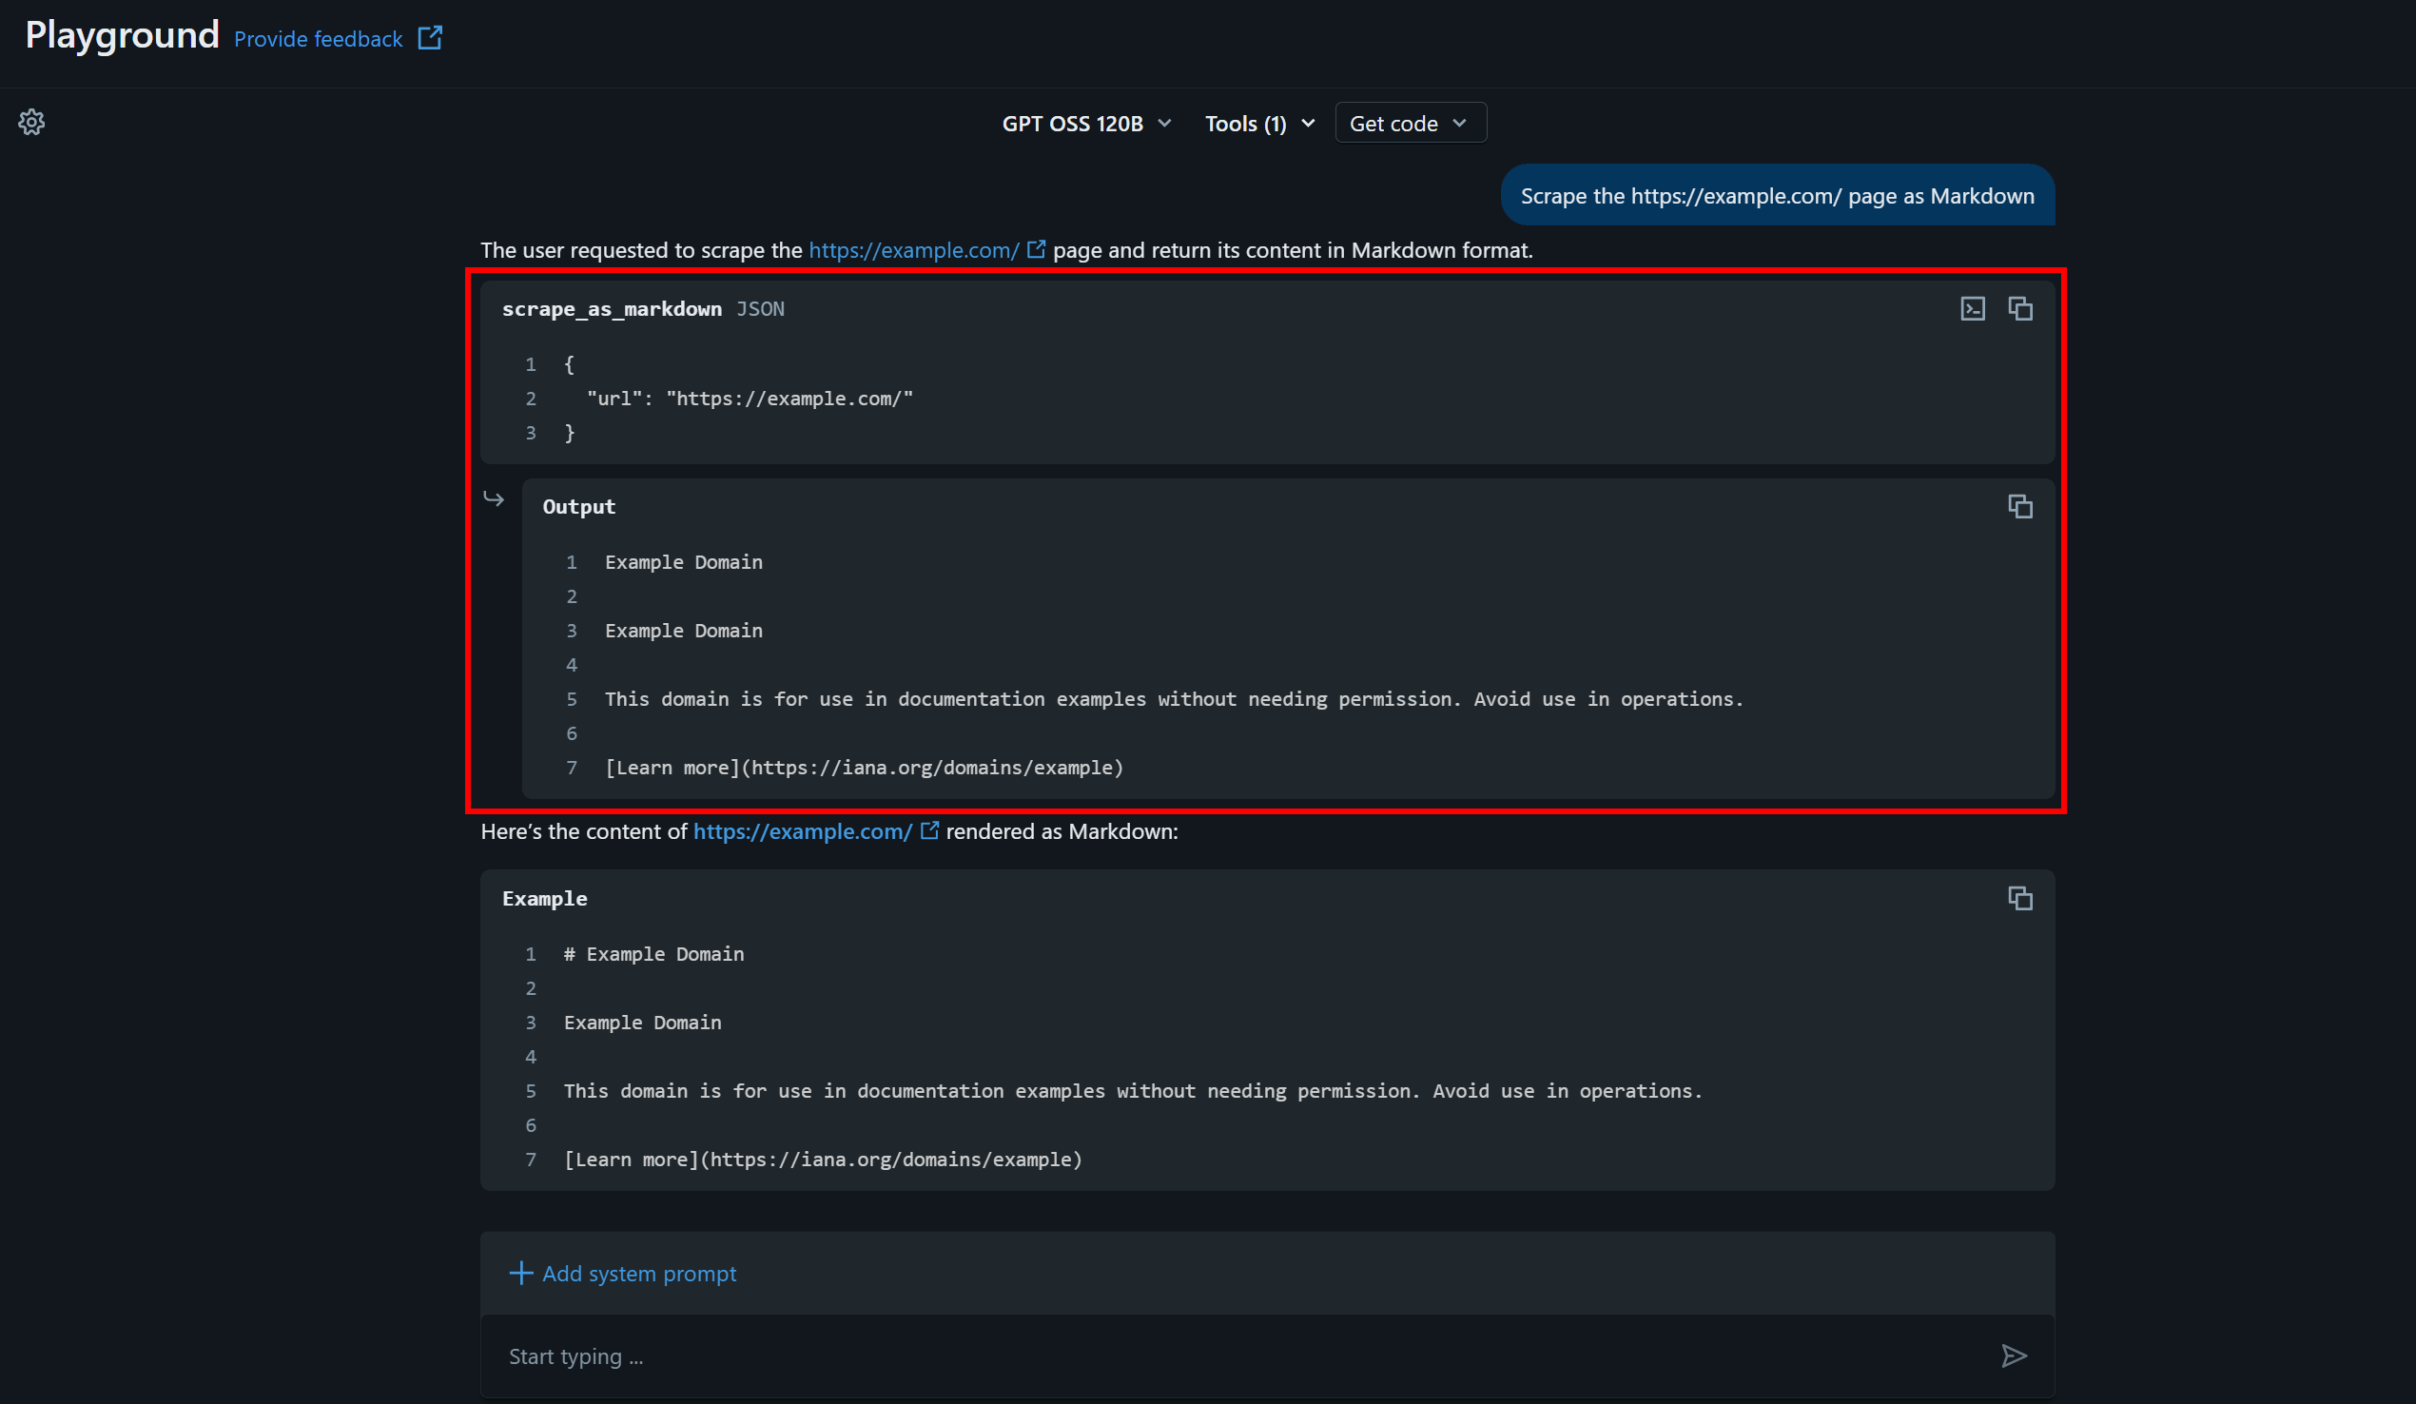Click external link icon after first example.com link
The image size is (2416, 1404).
(1036, 249)
